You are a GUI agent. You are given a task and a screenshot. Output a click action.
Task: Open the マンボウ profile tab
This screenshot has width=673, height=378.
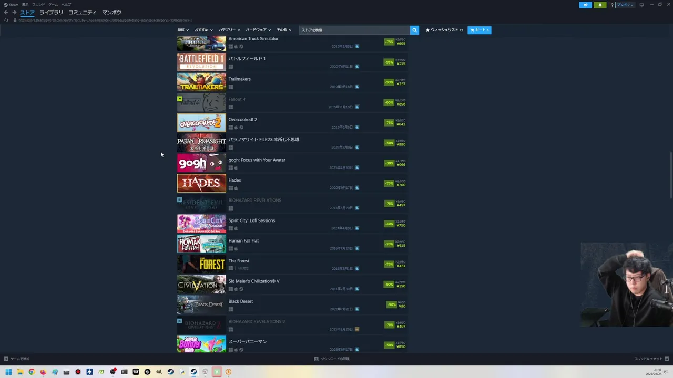[111, 13]
